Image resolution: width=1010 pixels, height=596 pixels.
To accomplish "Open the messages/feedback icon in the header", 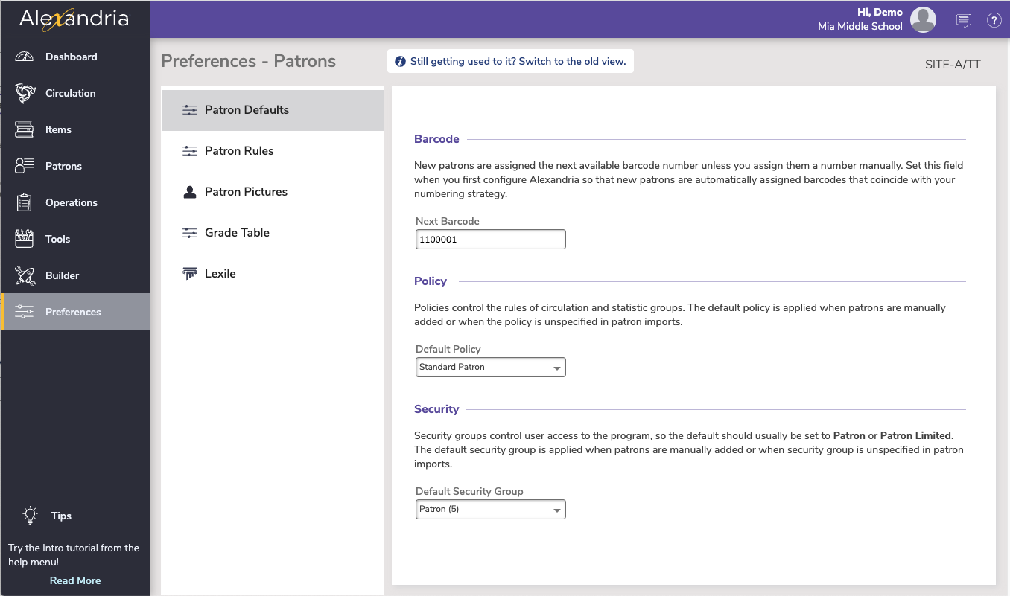I will pos(964,20).
